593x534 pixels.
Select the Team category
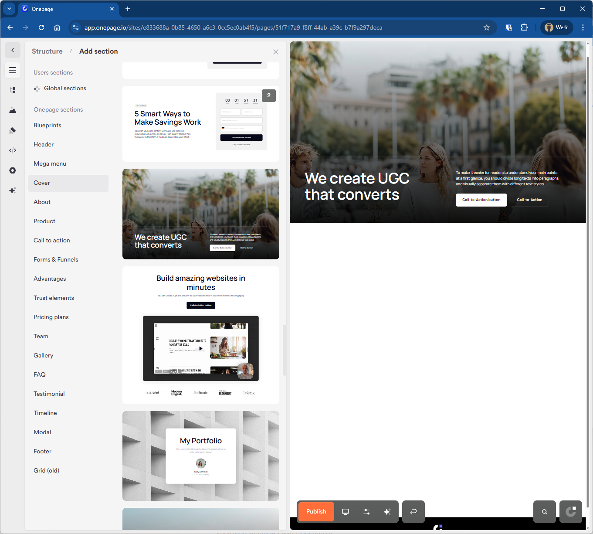point(68,337)
